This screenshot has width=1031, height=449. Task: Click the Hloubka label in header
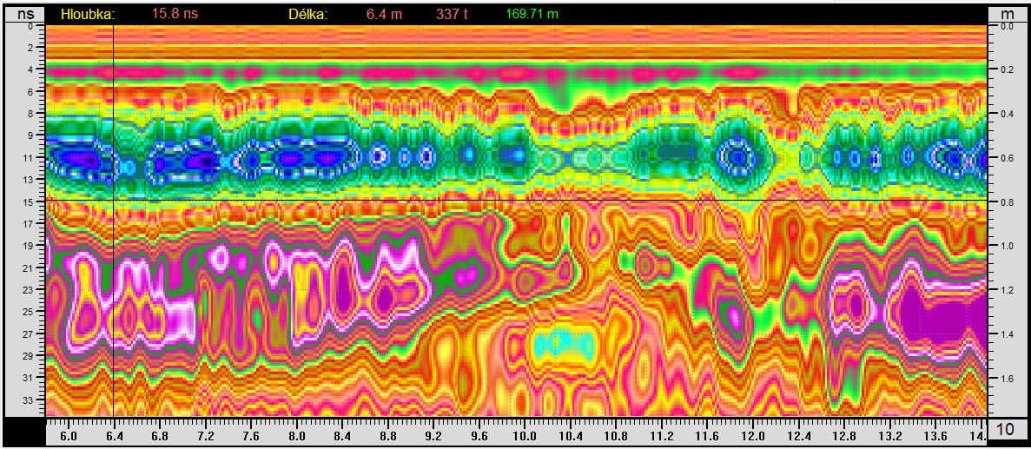(87, 15)
